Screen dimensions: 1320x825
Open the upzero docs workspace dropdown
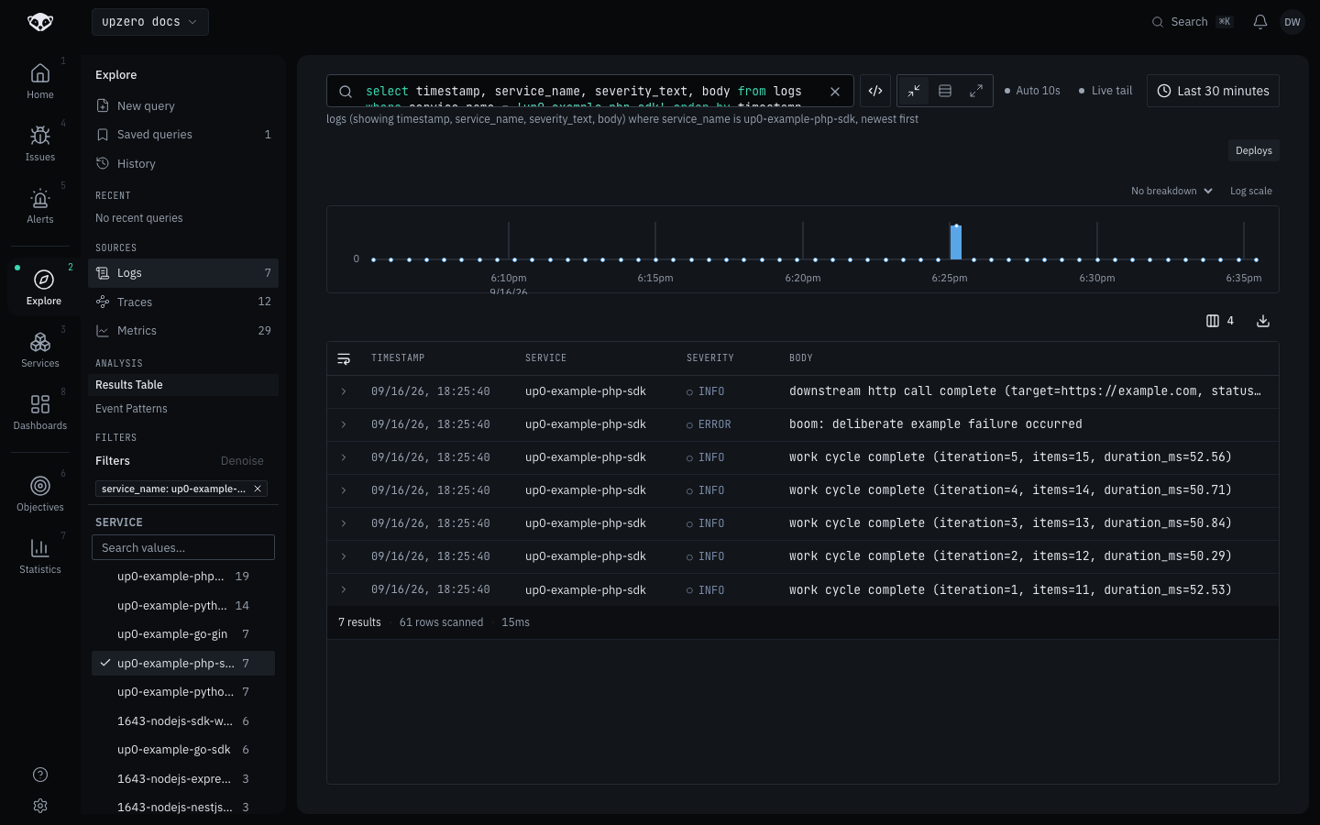tap(150, 22)
